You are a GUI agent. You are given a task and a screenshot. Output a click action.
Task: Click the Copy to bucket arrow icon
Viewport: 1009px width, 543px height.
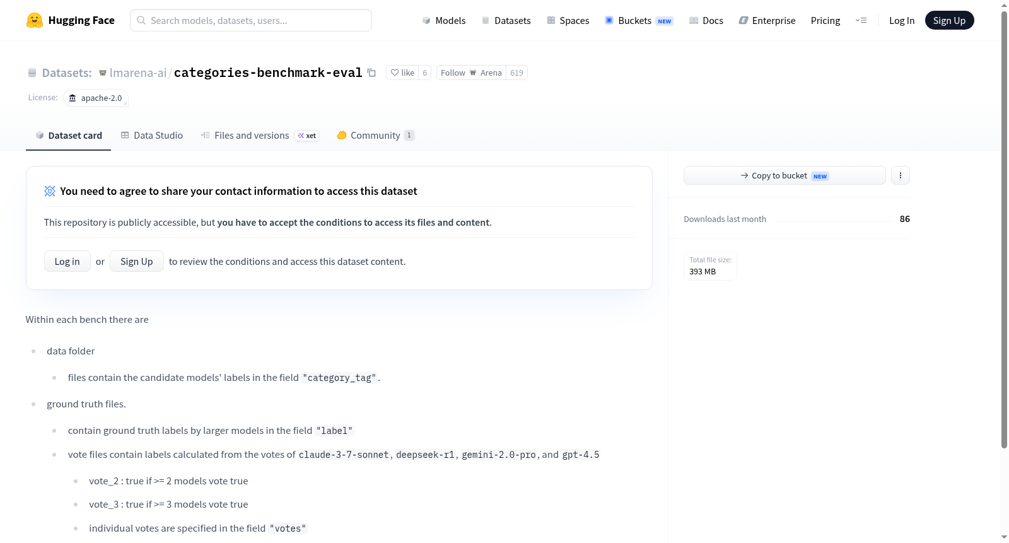pyautogui.click(x=745, y=175)
